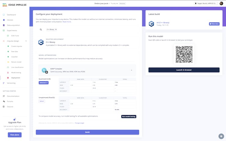Click the Data acquisition icon
The width and height of the screenshot is (226, 141).
4,25
